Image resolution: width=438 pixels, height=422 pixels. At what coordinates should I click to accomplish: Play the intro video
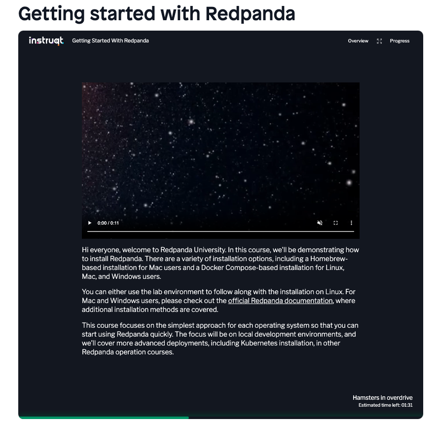90,223
